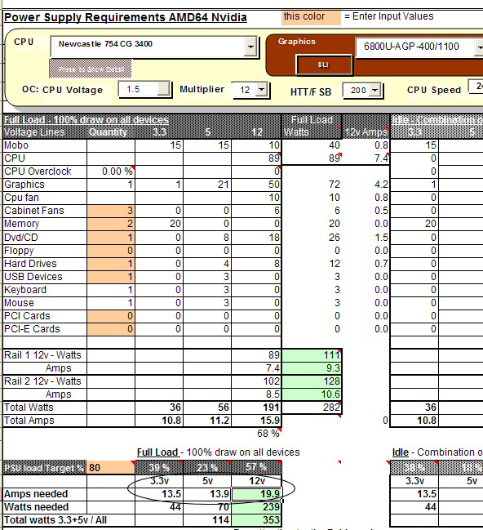Click the CPU Voltage 1.5 field
Screen dimensions: 483x530
tap(144, 89)
